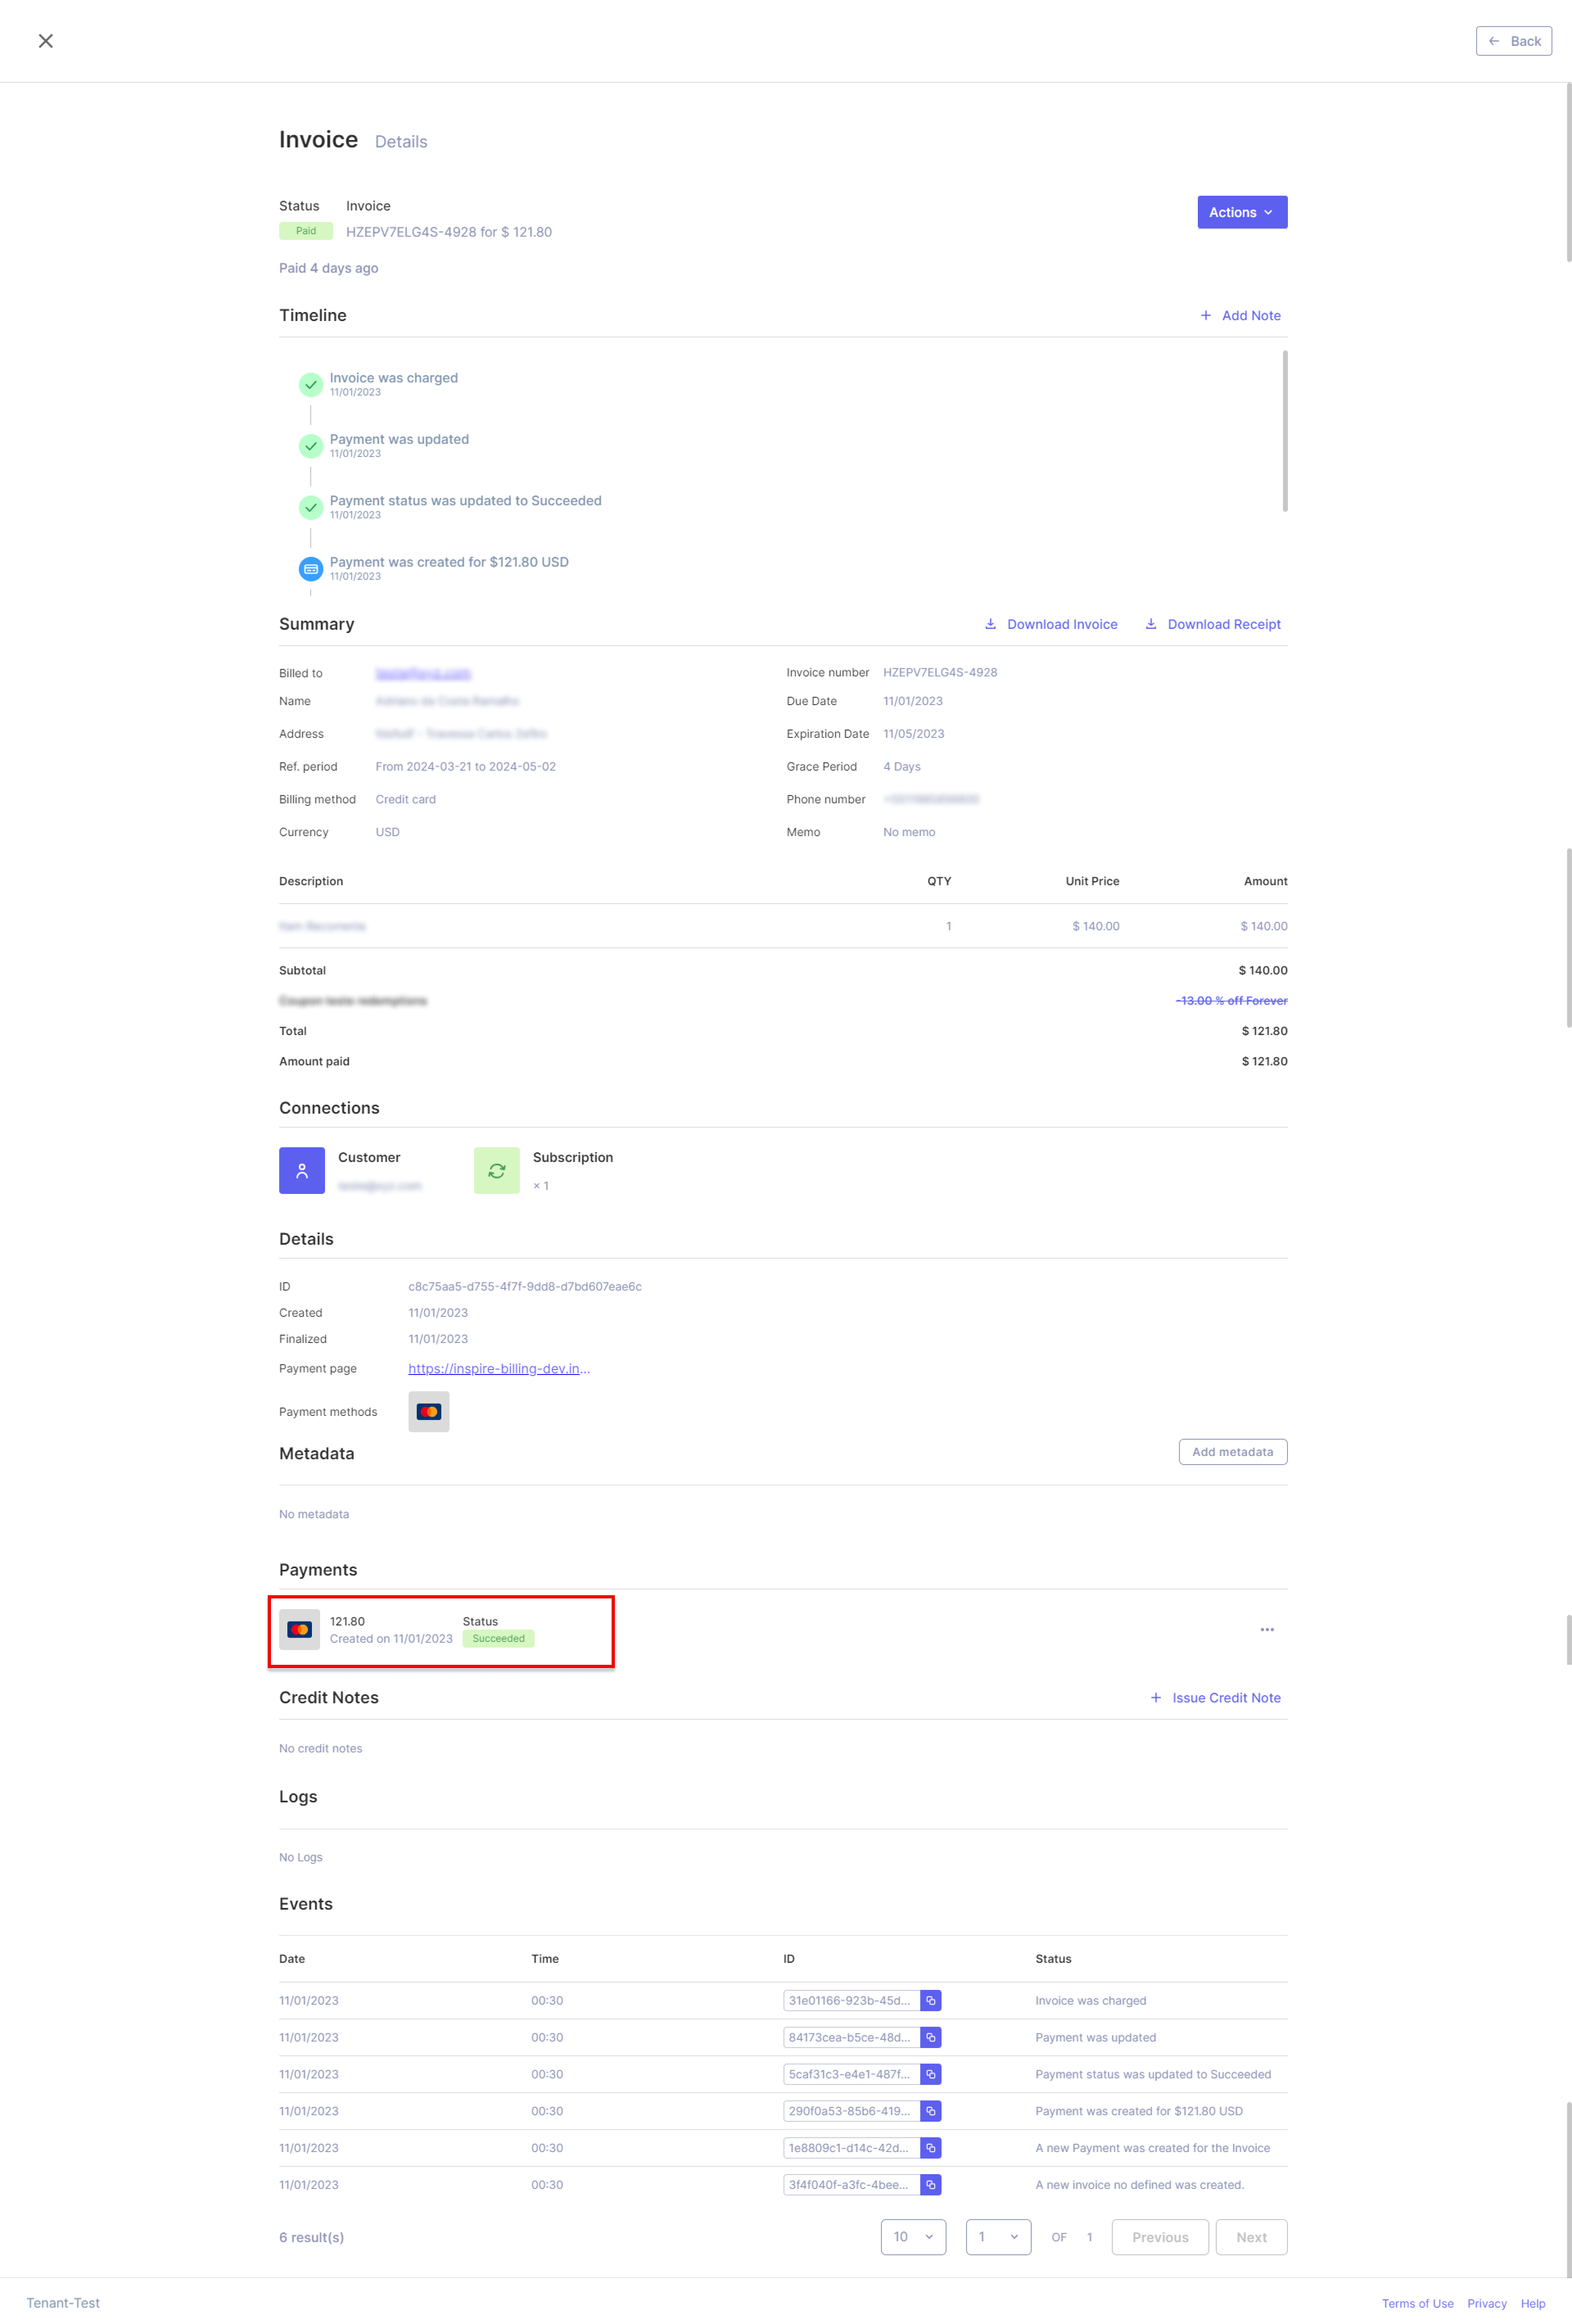This screenshot has height=2324, width=1572.
Task: Copy event ID 31e01166-923b-45d
Action: (x=931, y=2000)
